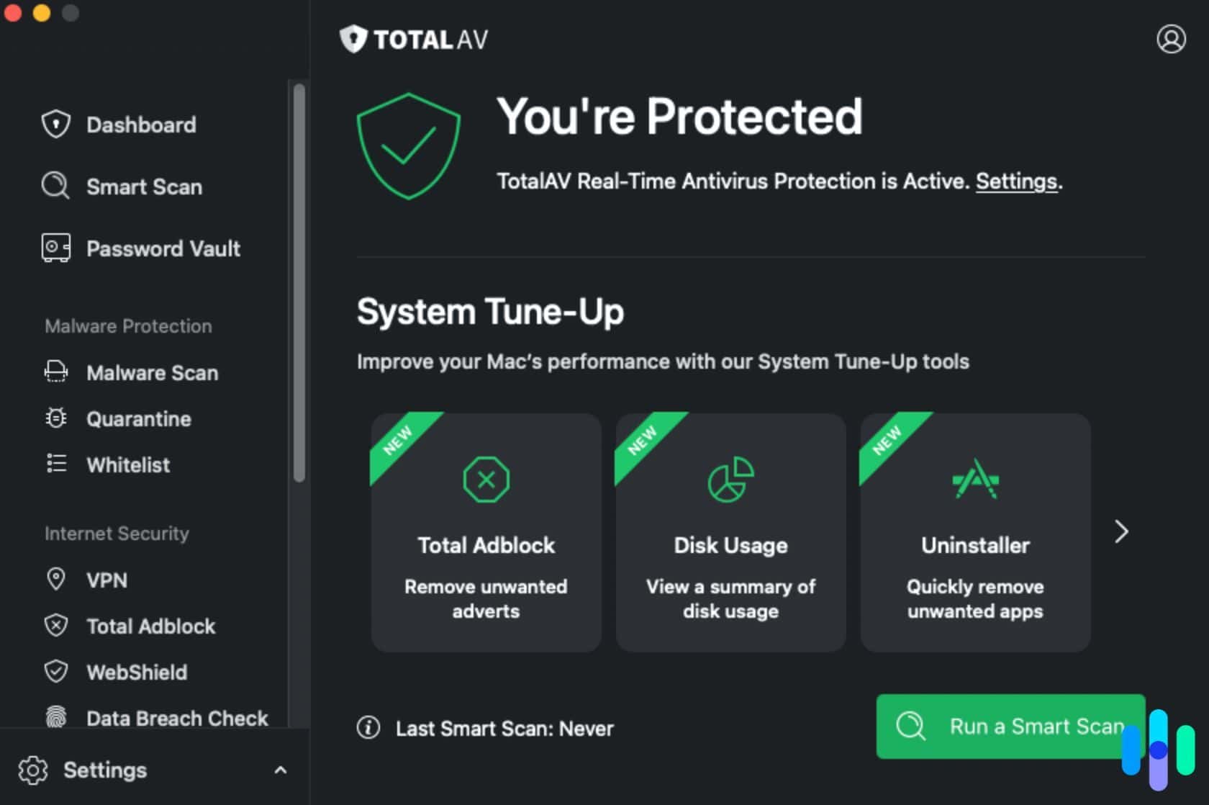1209x805 pixels.
Task: Open Settings from the protection message
Action: click(x=1016, y=181)
